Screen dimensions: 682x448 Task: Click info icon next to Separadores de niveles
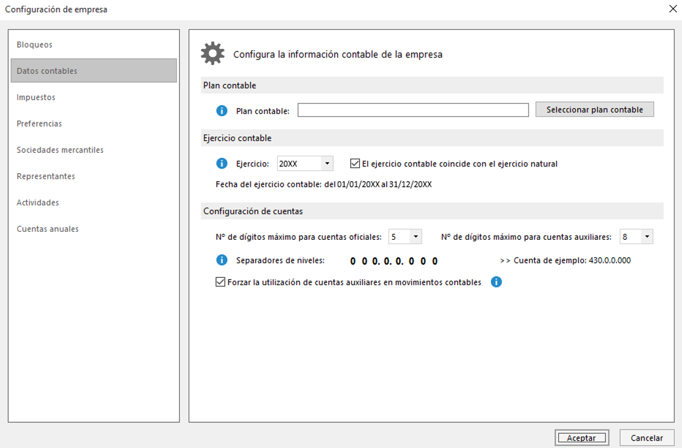(222, 260)
